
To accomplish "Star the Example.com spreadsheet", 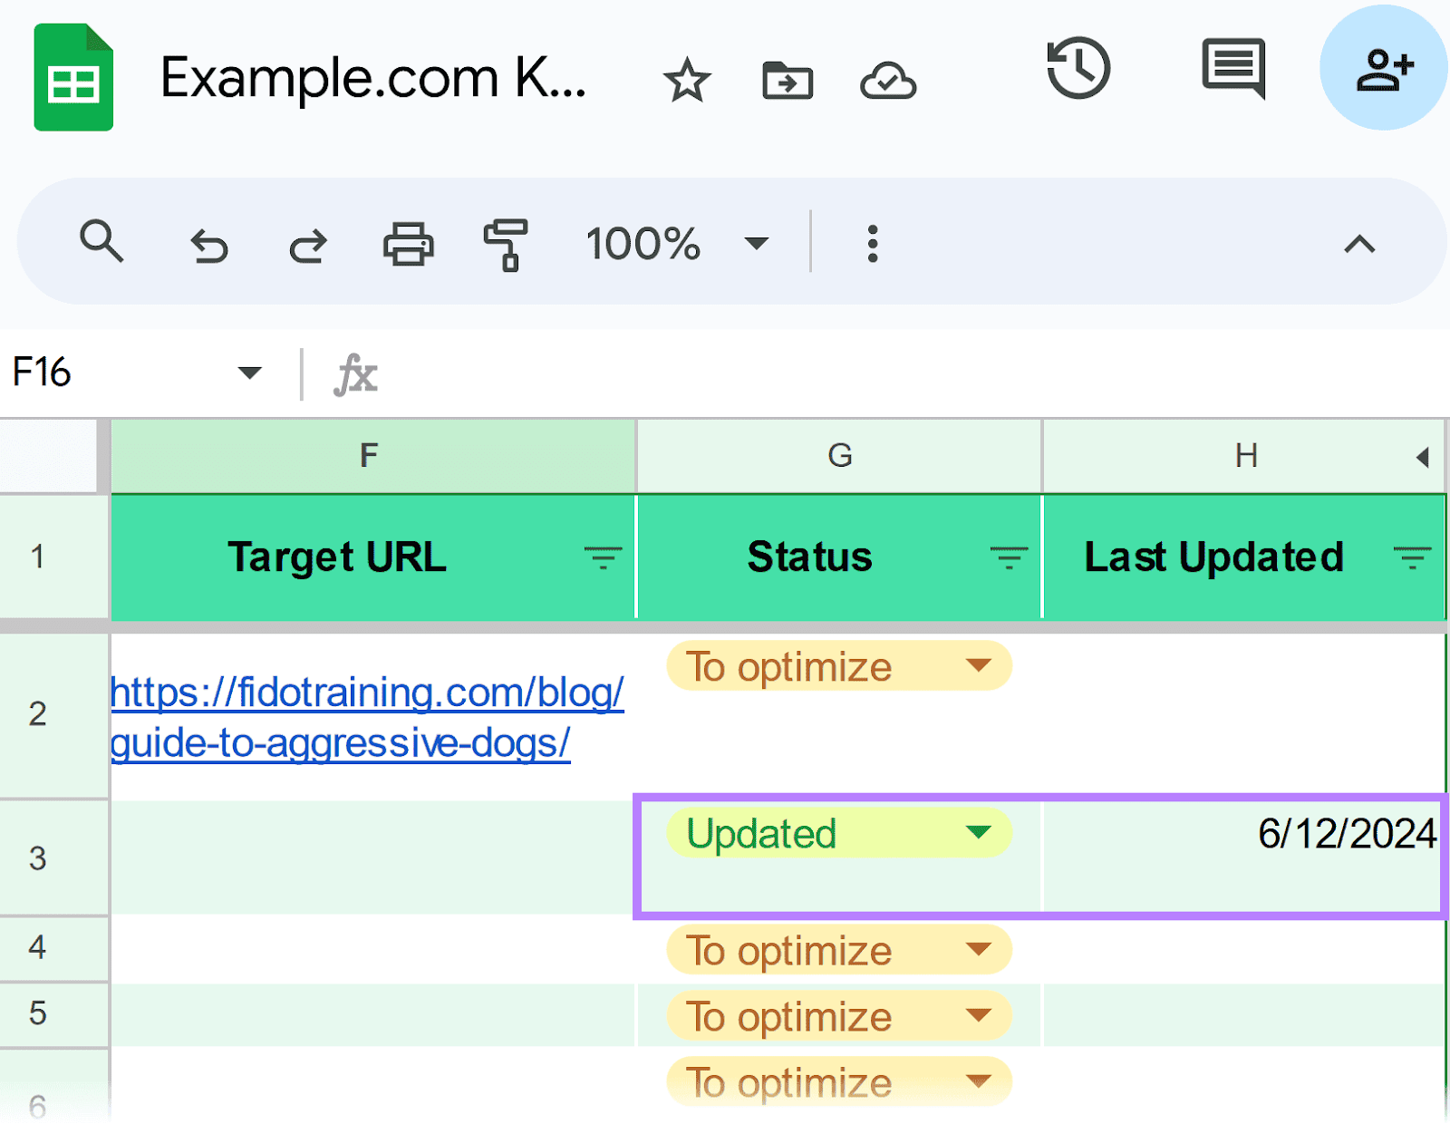I will coord(686,80).
